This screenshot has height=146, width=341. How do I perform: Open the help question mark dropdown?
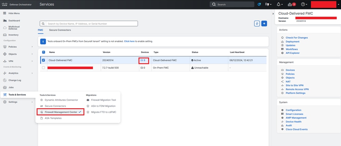tap(304, 4)
